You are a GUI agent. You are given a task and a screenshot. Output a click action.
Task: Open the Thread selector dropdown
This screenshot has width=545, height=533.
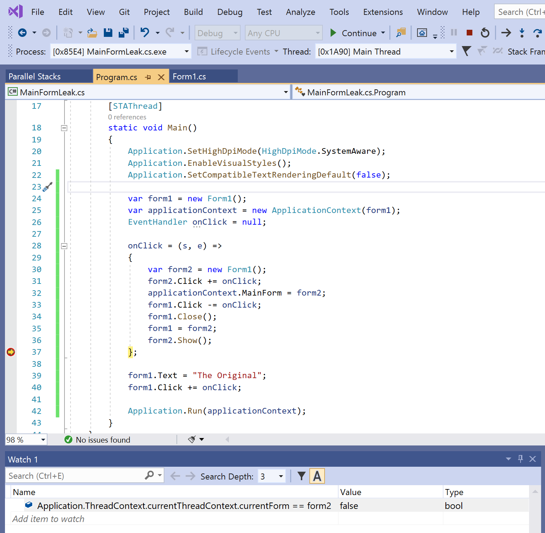point(451,51)
